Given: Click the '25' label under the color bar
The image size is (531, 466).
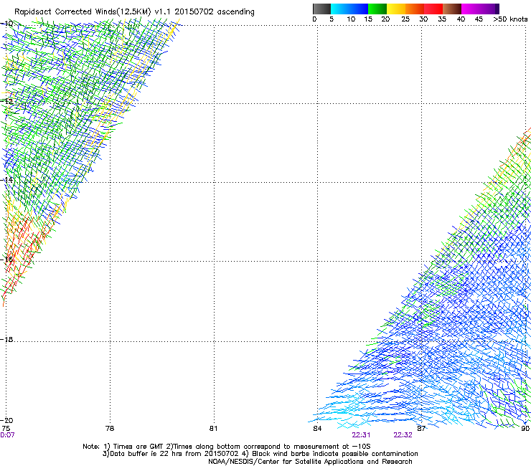Looking at the screenshot, I should click(x=405, y=19).
